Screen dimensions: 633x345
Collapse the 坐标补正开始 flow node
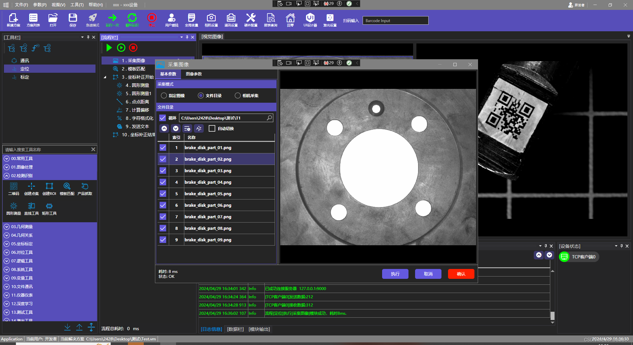[x=105, y=77]
